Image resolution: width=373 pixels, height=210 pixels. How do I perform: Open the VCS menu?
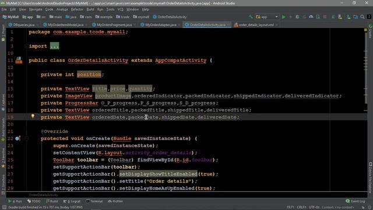click(121, 9)
